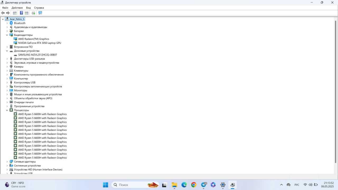Click the Update driver toolbar icon
The height and width of the screenshot is (190, 338).
pyautogui.click(x=33, y=13)
